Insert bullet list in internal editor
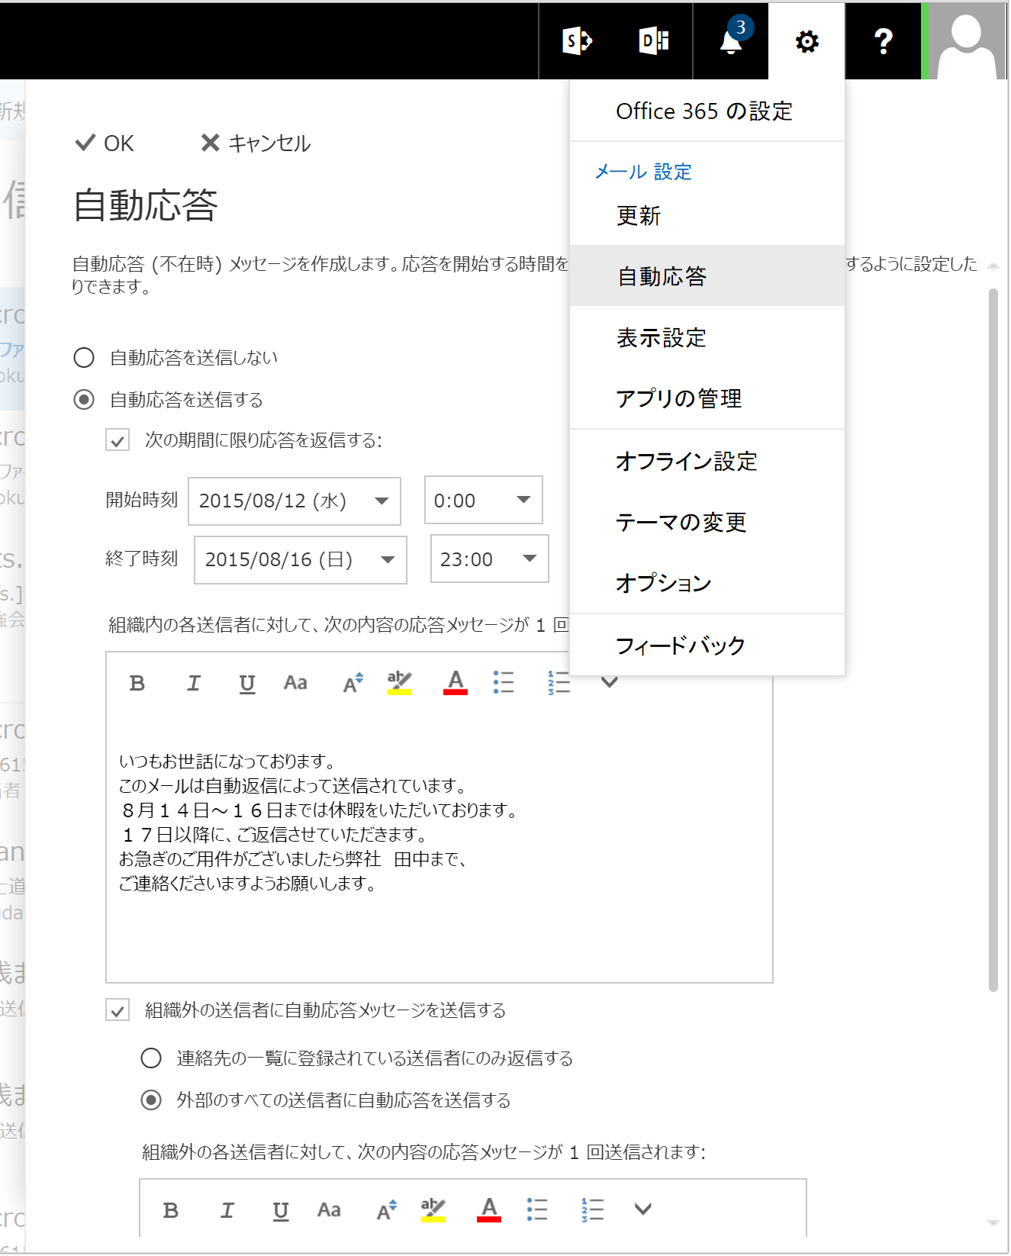 click(x=504, y=683)
